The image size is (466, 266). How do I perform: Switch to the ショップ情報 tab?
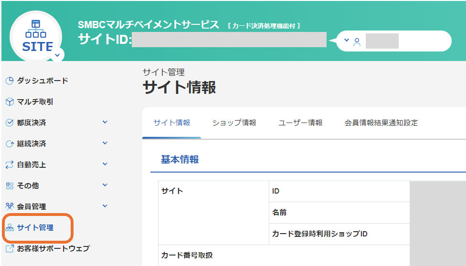[x=234, y=123]
